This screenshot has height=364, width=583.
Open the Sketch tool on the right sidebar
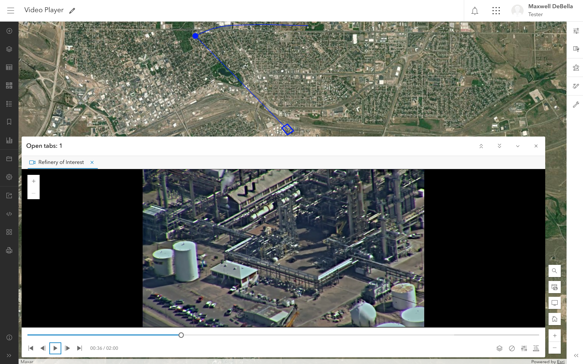(576, 86)
